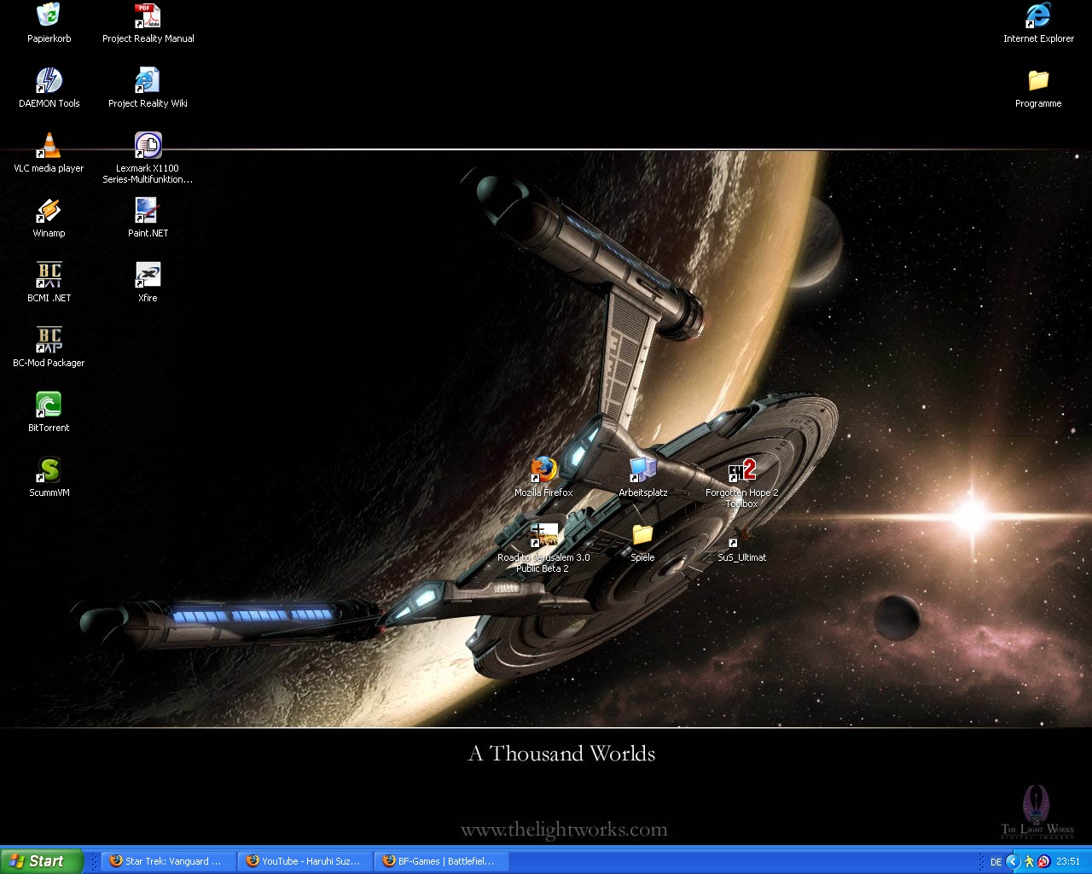
Task: Launch DAEMON Tools desktop shortcut
Action: pos(49,81)
